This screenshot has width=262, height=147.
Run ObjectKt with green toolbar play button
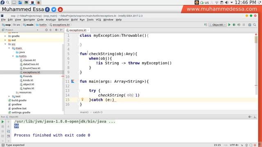(229, 24)
